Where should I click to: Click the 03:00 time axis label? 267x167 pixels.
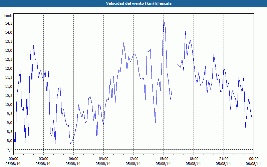44,159
